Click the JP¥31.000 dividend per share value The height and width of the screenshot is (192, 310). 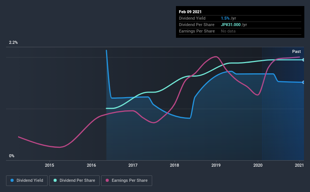click(x=231, y=25)
